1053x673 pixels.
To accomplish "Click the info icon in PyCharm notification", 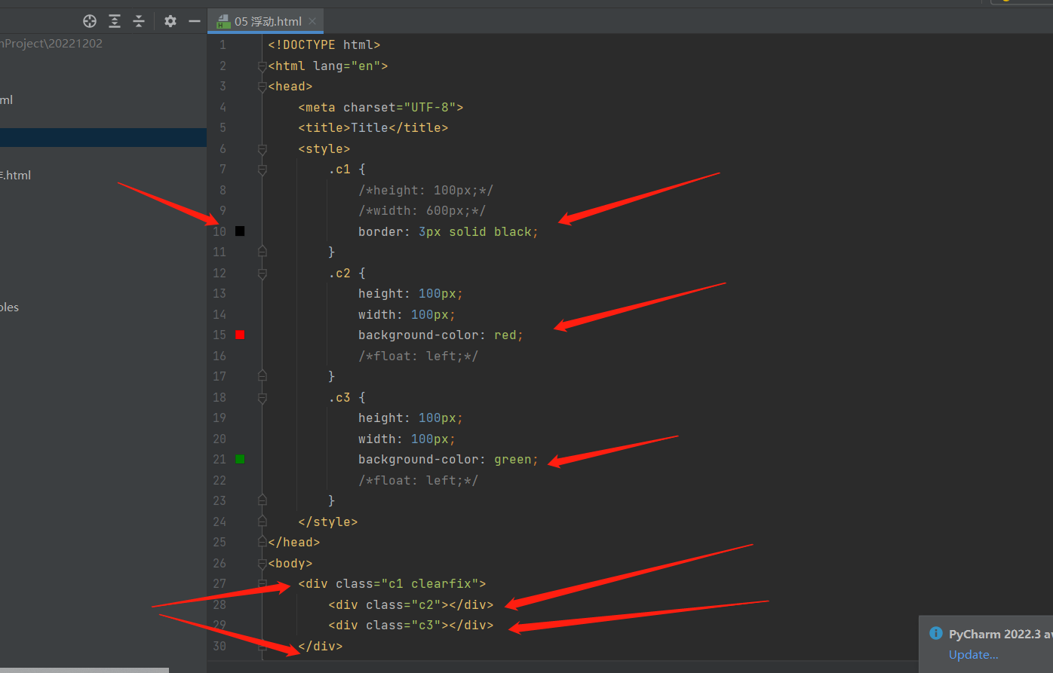I will pos(936,633).
